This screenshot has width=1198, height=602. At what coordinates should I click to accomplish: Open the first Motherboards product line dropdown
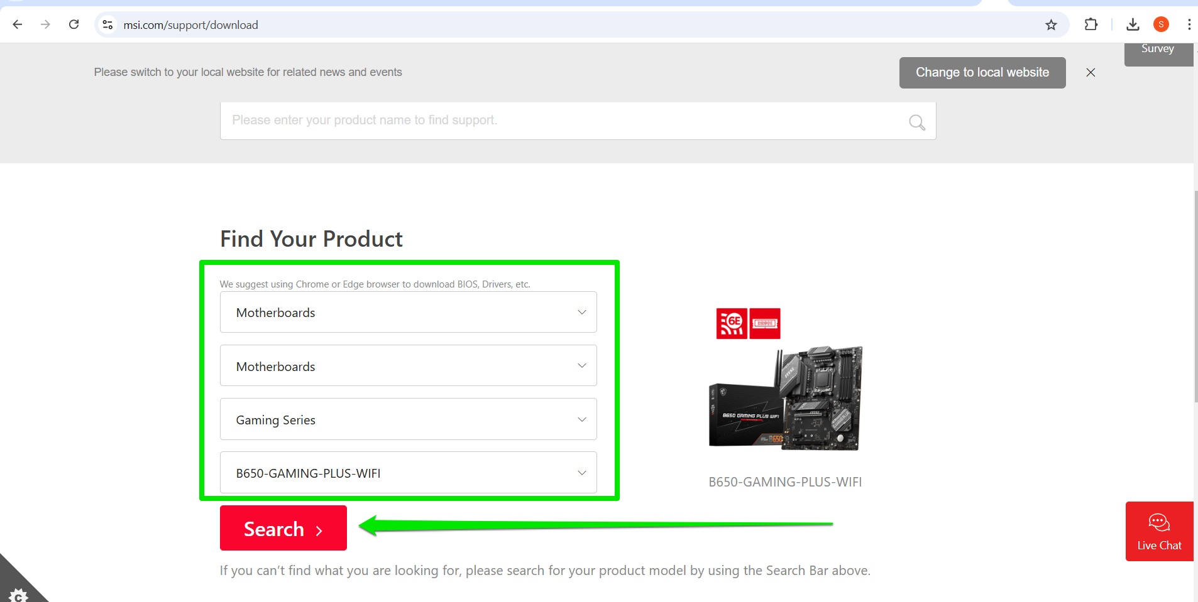(x=409, y=312)
